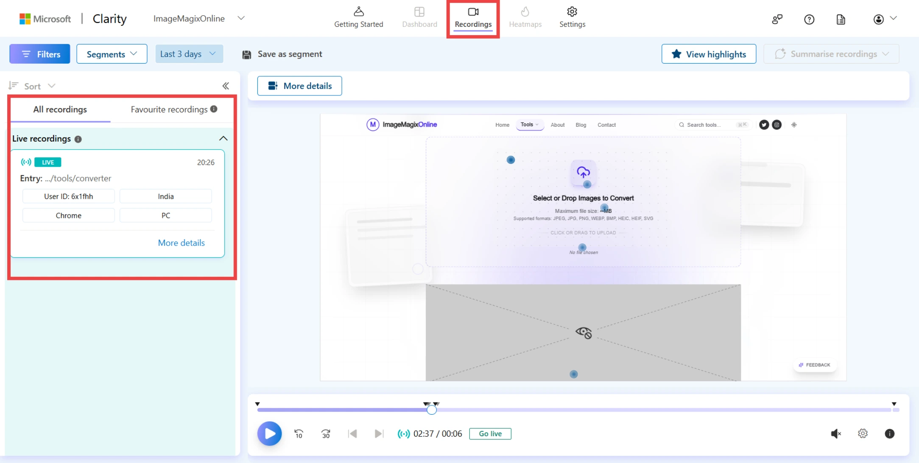Click the live broadcast icon in recording card
This screenshot has width=919, height=463.
click(x=26, y=162)
